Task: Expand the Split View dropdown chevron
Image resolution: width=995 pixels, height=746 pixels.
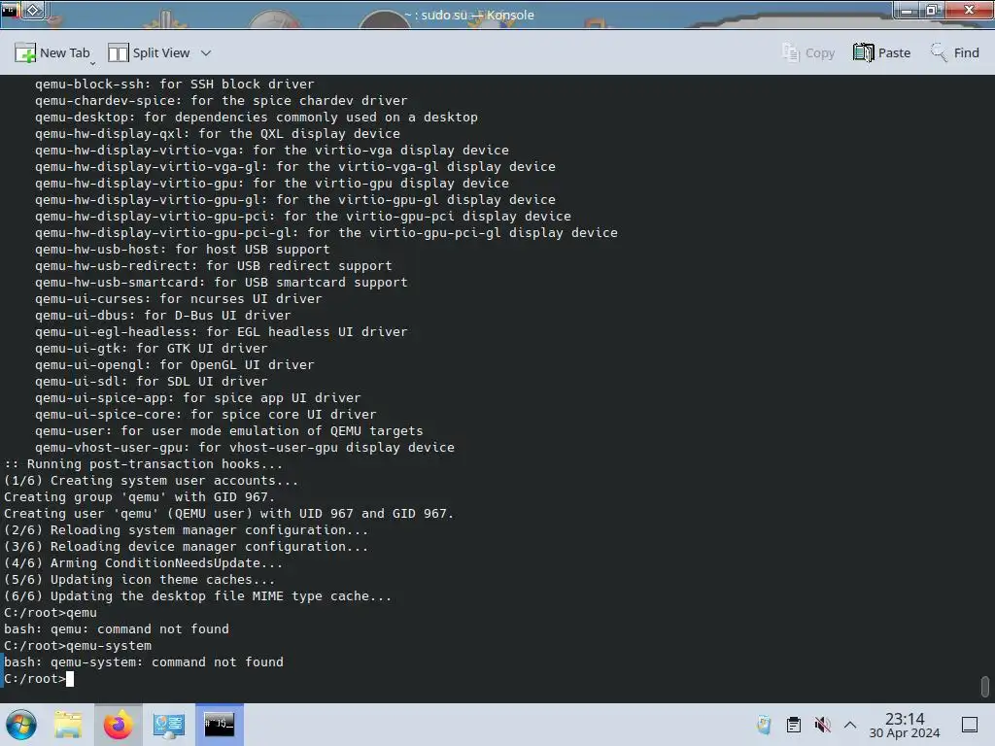Action: pyautogui.click(x=206, y=53)
